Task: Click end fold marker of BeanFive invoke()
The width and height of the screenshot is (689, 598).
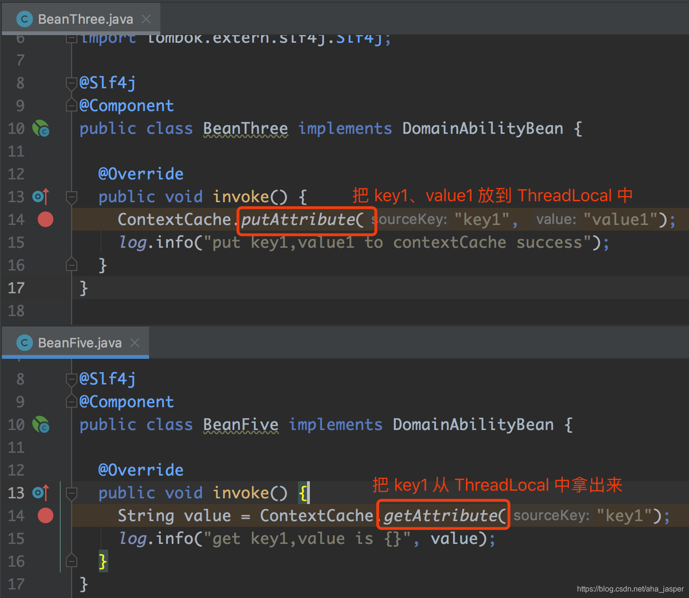Action: coord(72,561)
